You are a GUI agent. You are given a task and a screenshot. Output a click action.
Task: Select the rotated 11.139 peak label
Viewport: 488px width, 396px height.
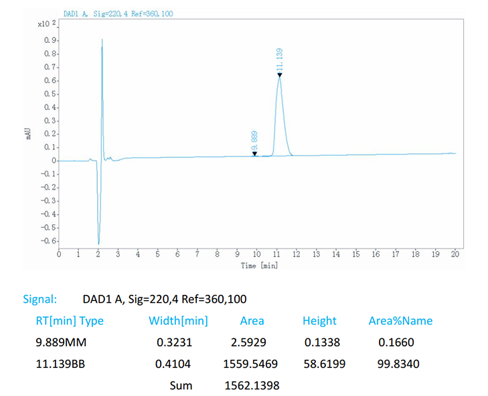point(279,60)
